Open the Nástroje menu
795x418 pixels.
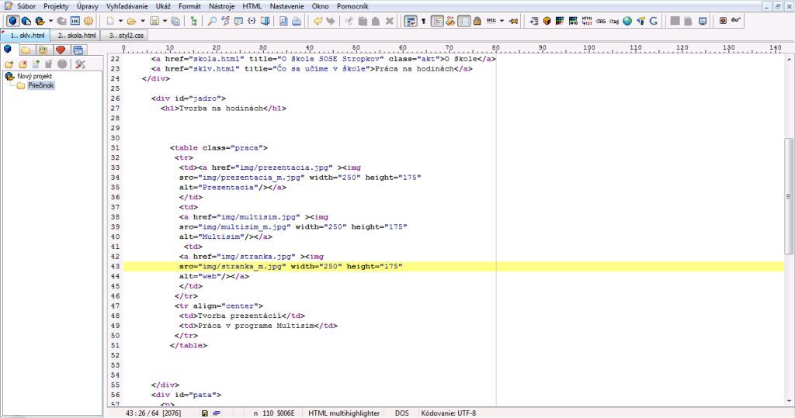221,6
